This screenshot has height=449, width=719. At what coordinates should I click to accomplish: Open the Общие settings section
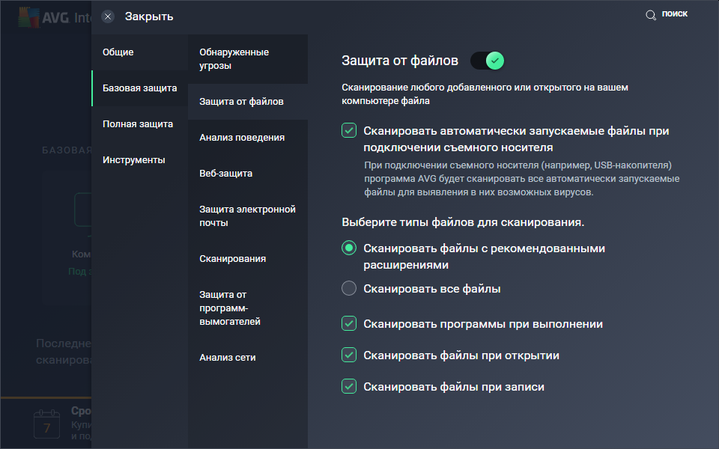pyautogui.click(x=118, y=52)
